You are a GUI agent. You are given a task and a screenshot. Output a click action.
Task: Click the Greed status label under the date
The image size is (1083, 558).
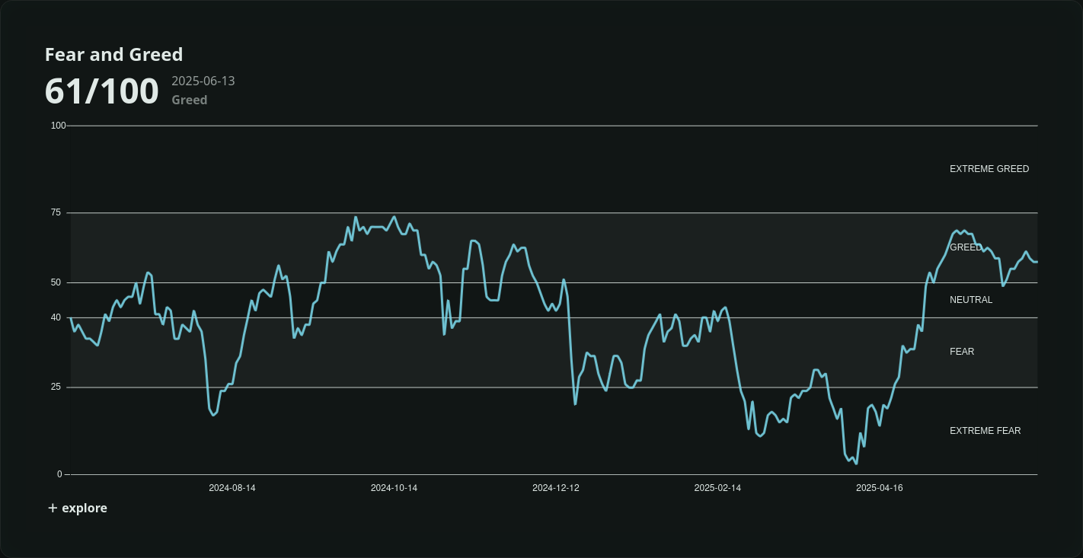coord(189,100)
